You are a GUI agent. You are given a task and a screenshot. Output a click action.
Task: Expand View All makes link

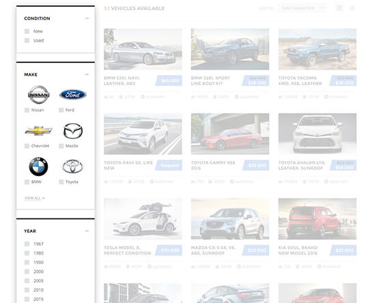tap(35, 198)
